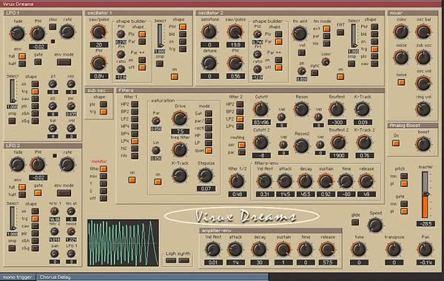Click the mixer ring vol knob
Image resolution: width=444 pixels, height=281 pixels.
(423, 109)
